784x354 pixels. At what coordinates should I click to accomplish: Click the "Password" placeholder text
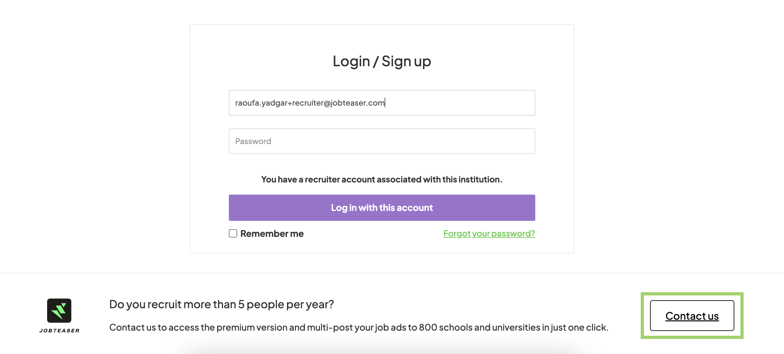point(253,141)
